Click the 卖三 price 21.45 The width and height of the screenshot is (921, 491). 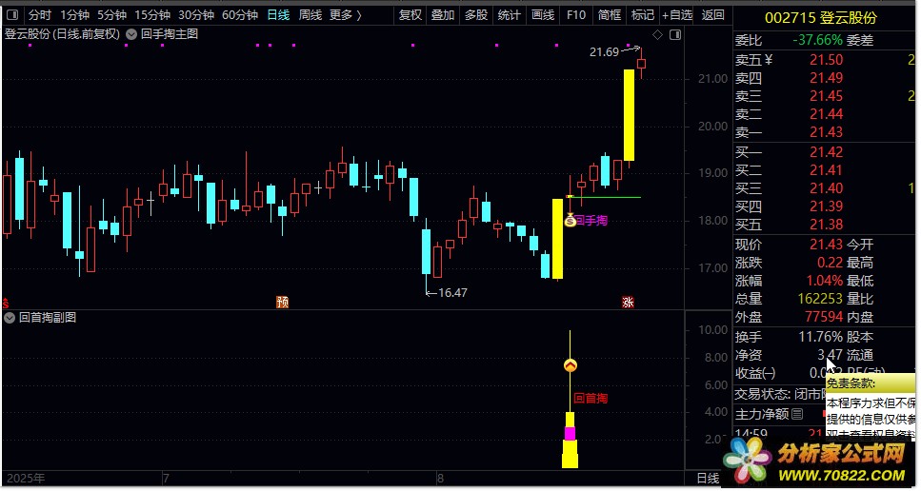tap(826, 96)
